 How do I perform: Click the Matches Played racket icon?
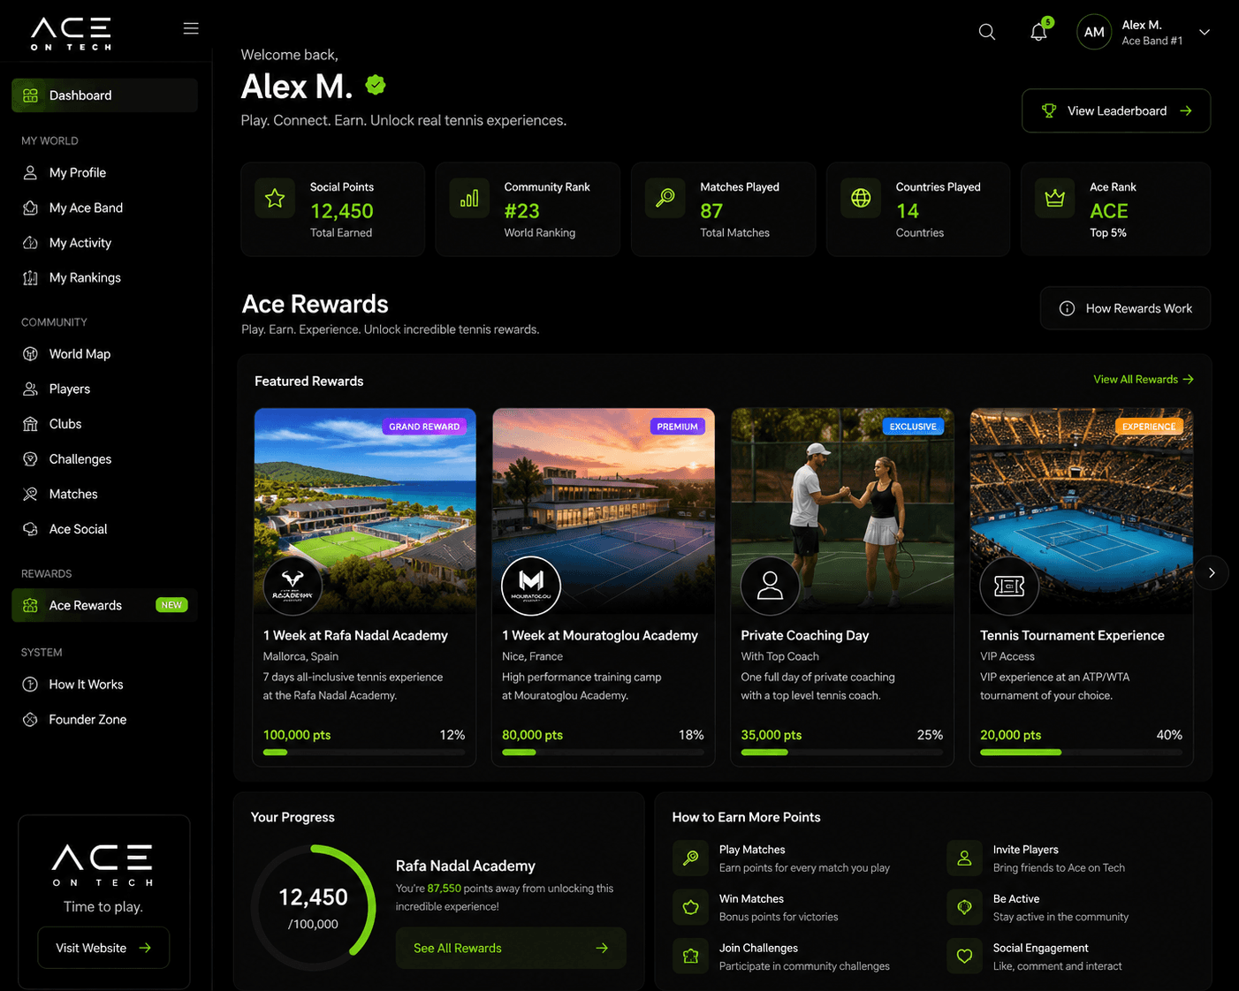pos(665,198)
